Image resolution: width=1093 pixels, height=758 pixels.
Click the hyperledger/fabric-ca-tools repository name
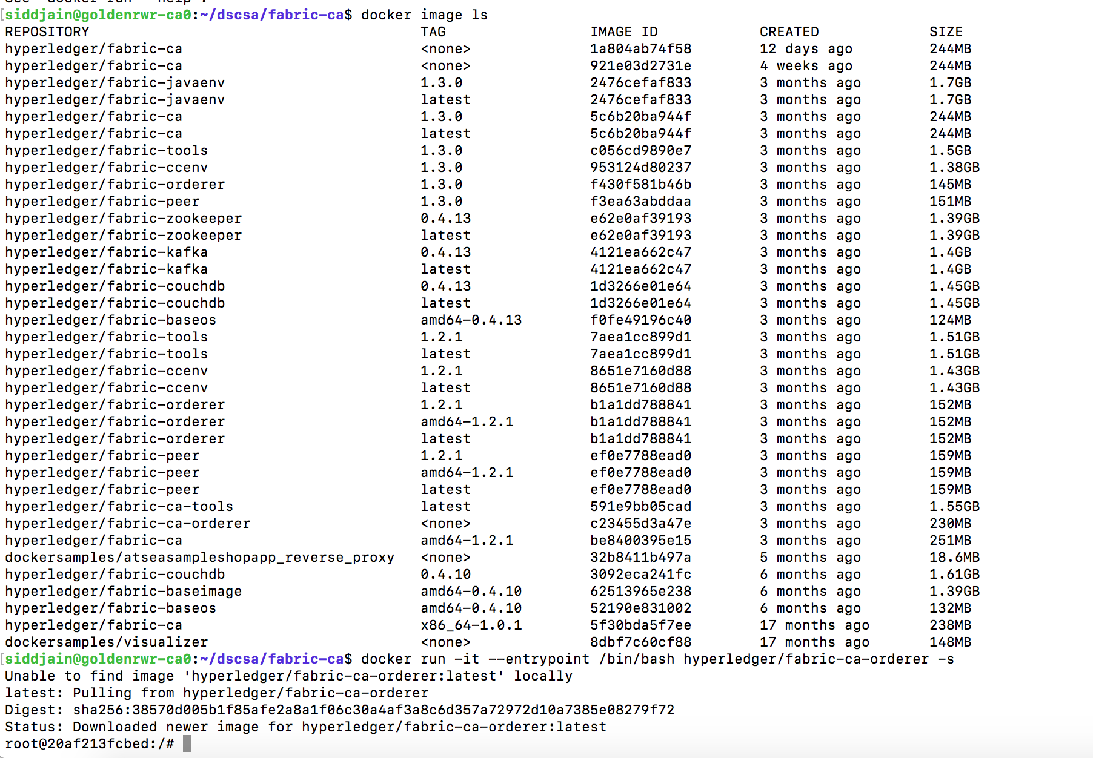(119, 506)
